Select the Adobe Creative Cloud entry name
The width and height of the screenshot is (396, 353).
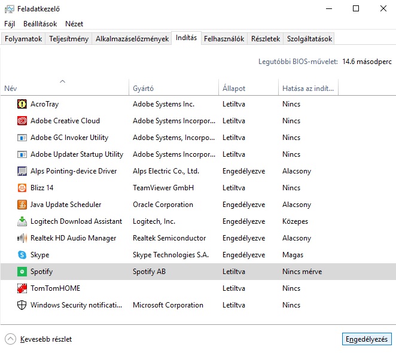pyautogui.click(x=65, y=121)
